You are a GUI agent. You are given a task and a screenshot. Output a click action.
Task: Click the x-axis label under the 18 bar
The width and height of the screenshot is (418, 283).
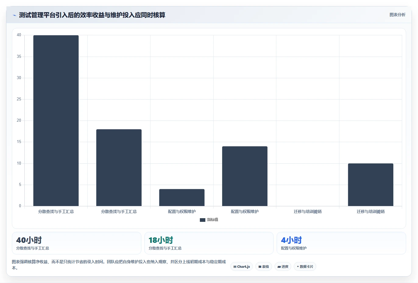point(119,211)
